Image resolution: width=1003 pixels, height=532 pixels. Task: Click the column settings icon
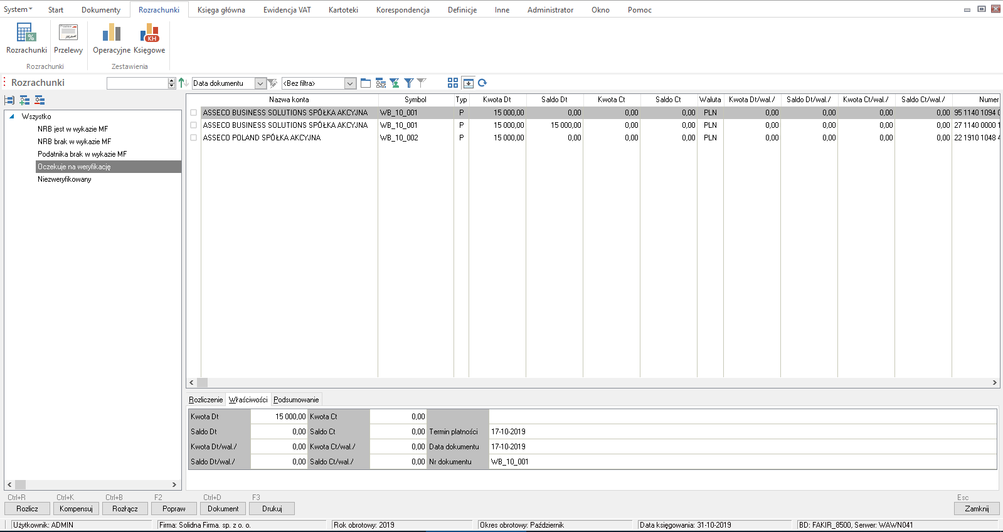pos(381,83)
